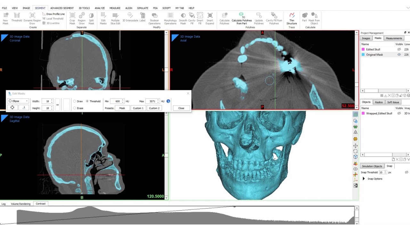Apply the Custom 1 preset

click(x=138, y=108)
